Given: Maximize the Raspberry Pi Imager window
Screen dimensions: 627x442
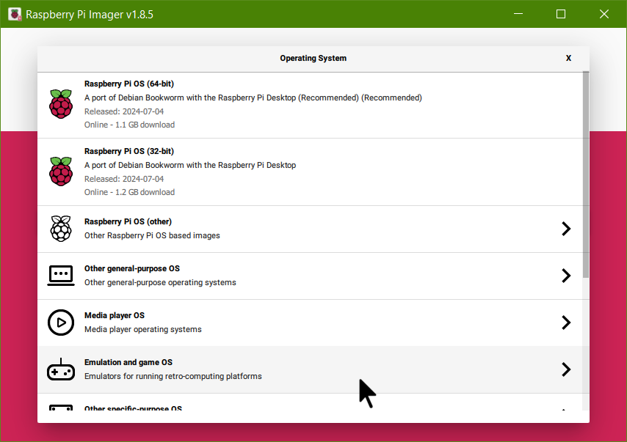Looking at the screenshot, I should click(561, 14).
